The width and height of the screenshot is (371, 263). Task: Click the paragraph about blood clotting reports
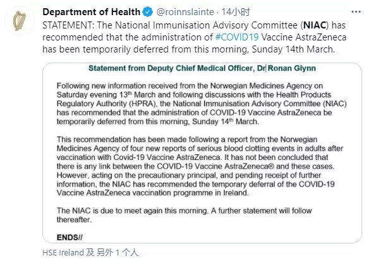200,166
